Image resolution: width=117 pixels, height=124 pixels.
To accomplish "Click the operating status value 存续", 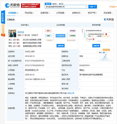I will click(x=81, y=56).
